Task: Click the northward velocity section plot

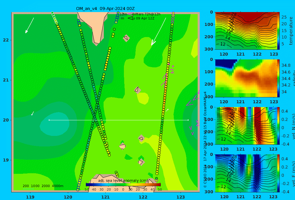Action: pos(246,126)
